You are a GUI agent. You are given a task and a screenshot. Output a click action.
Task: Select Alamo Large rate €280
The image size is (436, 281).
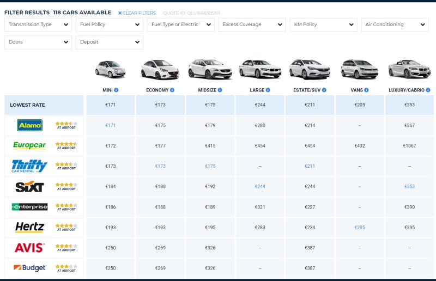tap(260, 125)
